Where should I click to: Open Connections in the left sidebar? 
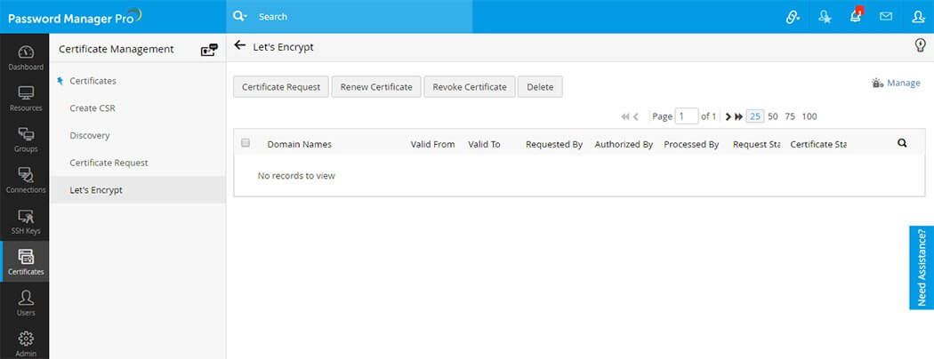[25, 180]
